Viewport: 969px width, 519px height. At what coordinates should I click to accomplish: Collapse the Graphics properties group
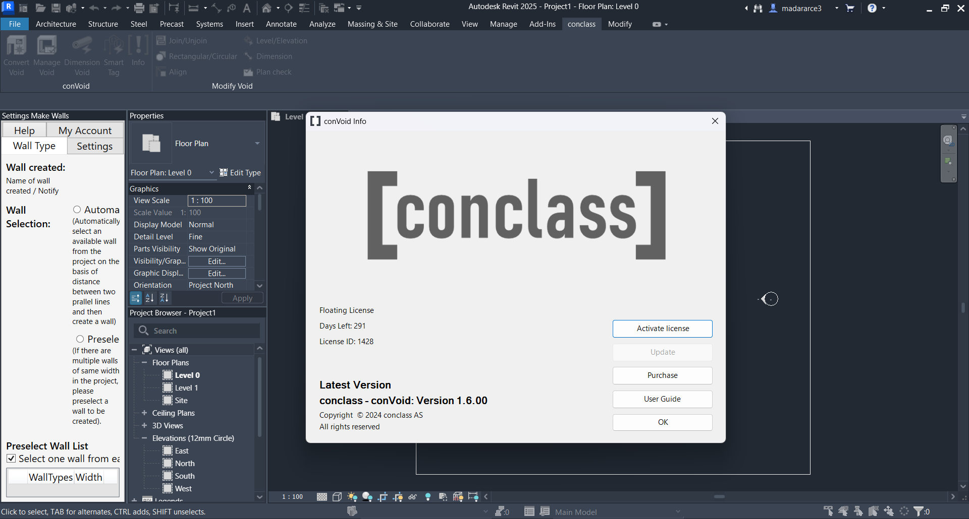[249, 187]
